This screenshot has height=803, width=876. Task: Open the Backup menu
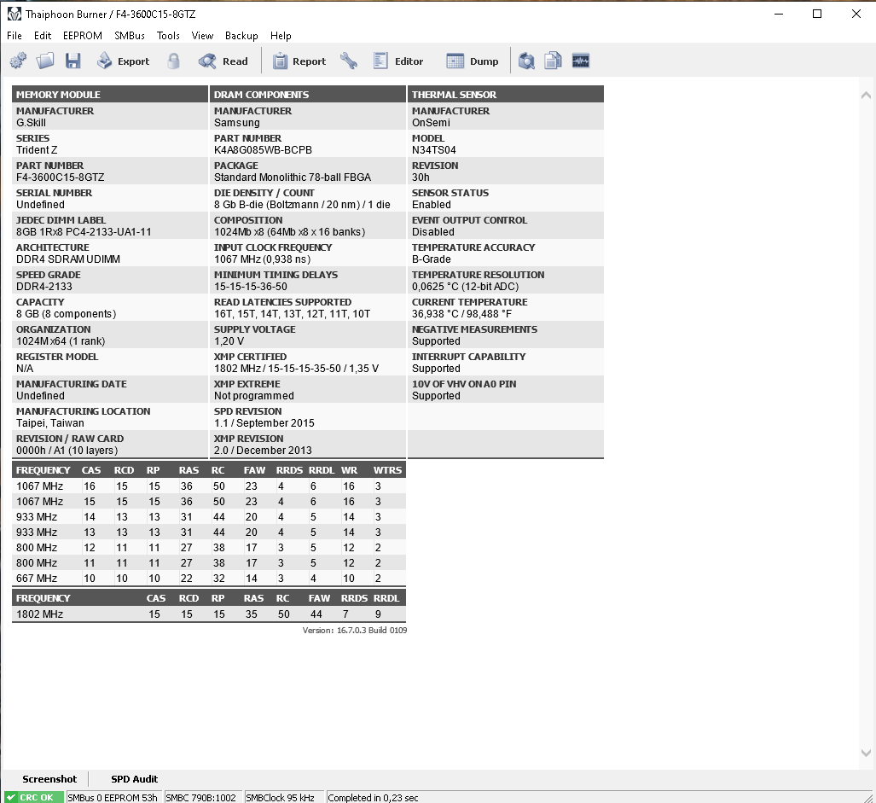[x=241, y=36]
